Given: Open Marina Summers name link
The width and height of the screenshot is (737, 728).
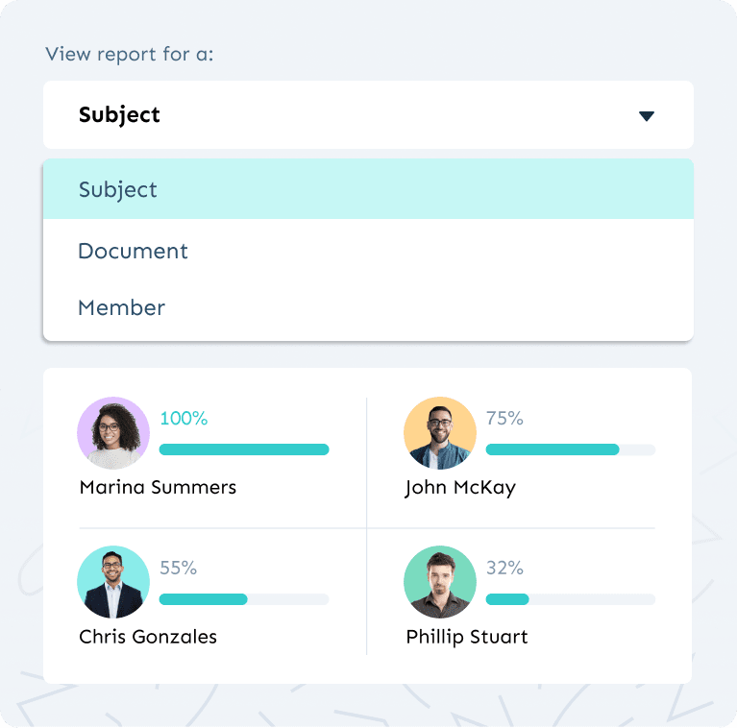Looking at the screenshot, I should tap(158, 488).
